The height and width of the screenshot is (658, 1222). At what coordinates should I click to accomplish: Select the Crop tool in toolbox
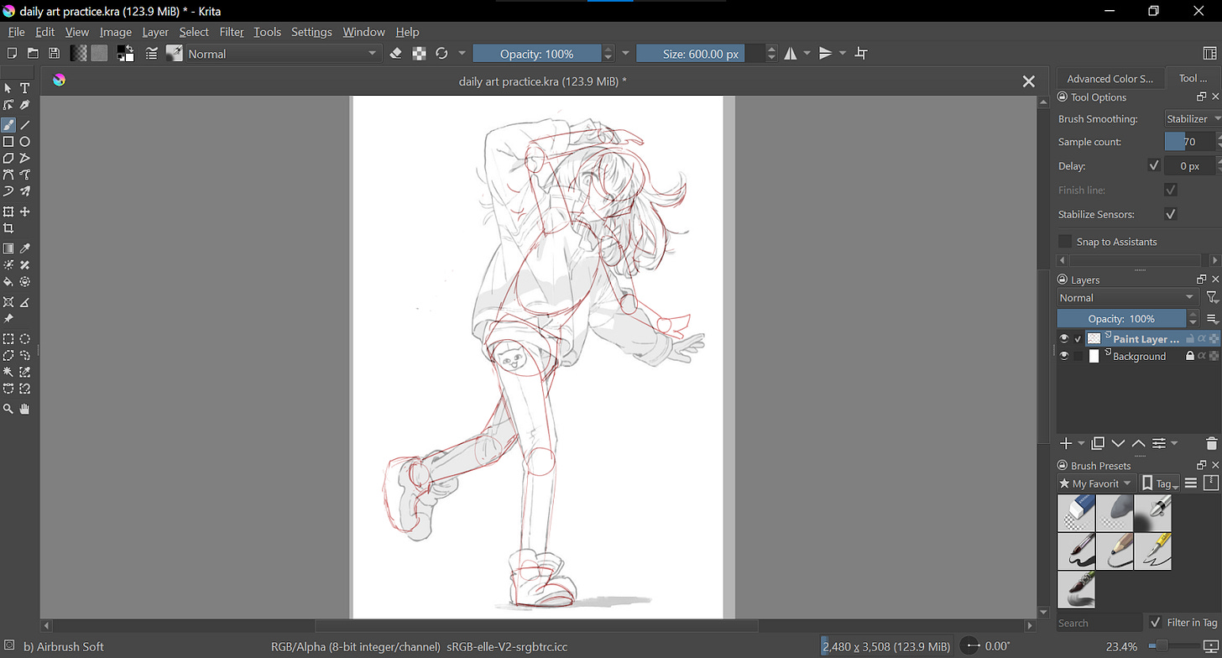[8, 229]
